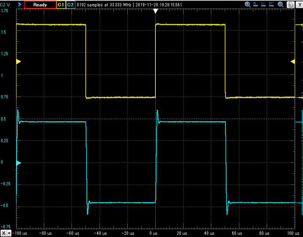The width and height of the screenshot is (303, 237).
Task: Click the yellow C1 right-side level marker
Action: coord(293,61)
